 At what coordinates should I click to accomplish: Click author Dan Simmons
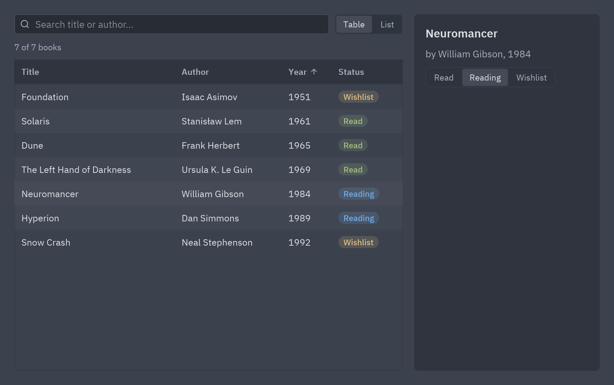tap(210, 218)
